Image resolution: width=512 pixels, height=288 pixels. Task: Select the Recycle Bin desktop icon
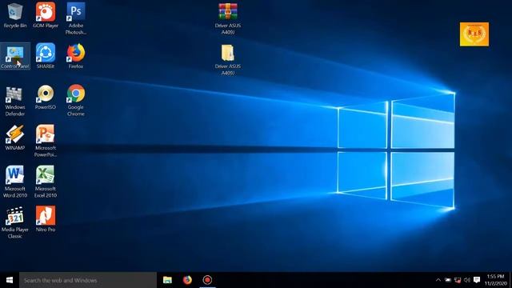click(15, 15)
